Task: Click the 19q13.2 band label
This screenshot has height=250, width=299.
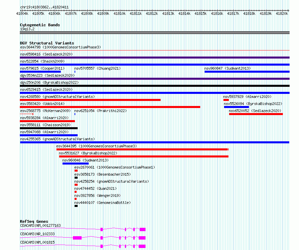Action: (27, 29)
